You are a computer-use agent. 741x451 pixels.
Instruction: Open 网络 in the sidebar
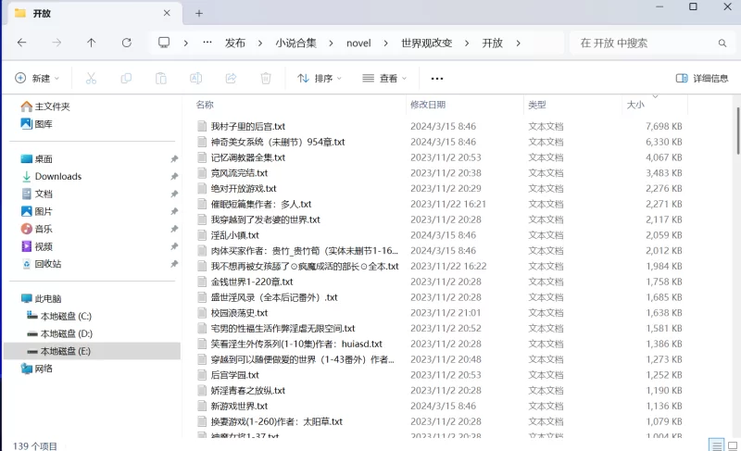click(x=36, y=369)
